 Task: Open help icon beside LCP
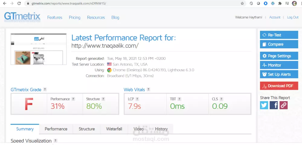(137, 99)
